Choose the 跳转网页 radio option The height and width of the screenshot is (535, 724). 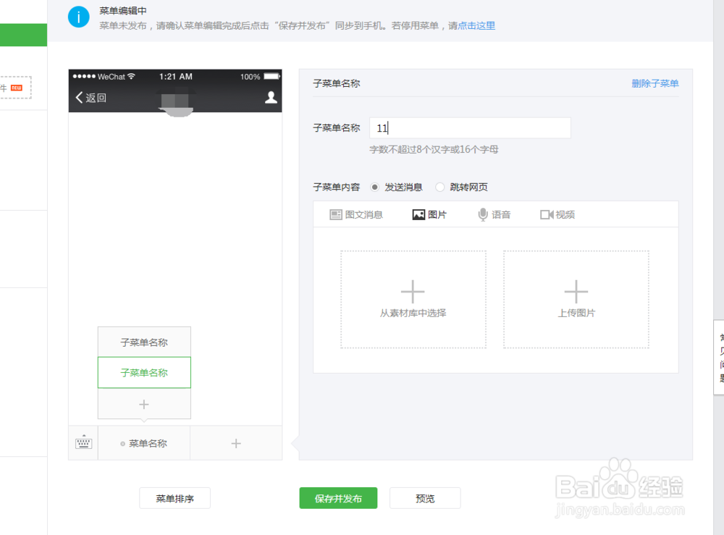point(440,187)
